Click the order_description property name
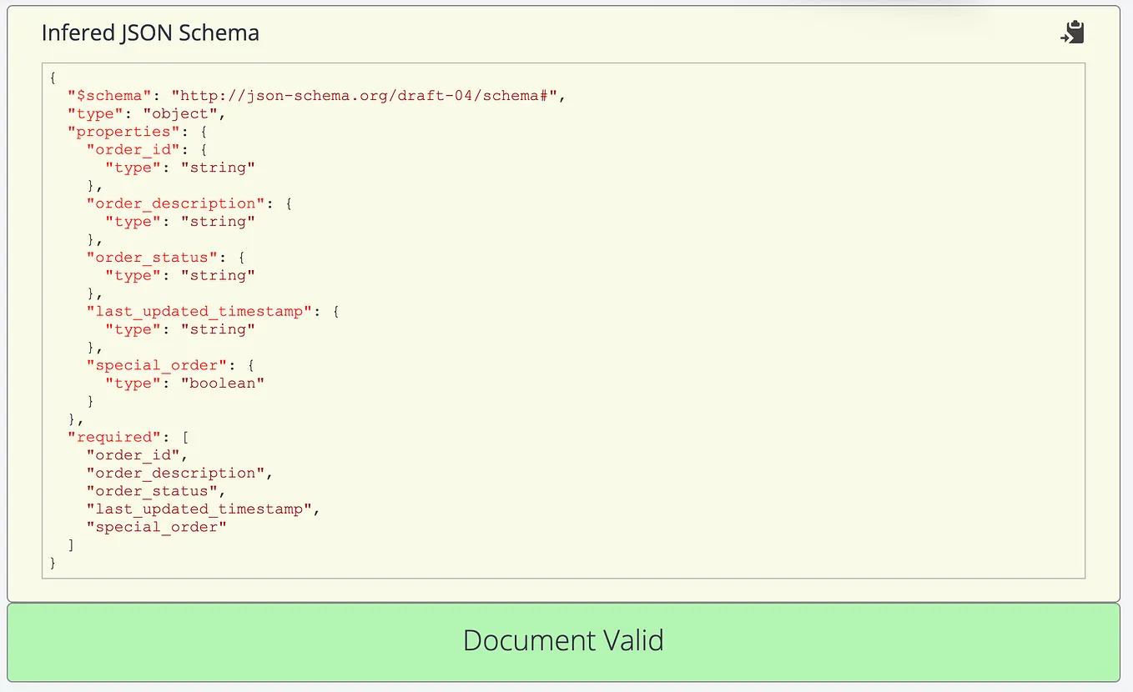 click(x=175, y=203)
